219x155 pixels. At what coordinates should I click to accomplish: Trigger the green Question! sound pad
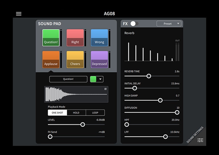tap(51, 38)
